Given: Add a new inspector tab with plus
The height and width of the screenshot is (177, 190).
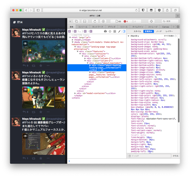Looking at the screenshot, I should coord(174,27).
